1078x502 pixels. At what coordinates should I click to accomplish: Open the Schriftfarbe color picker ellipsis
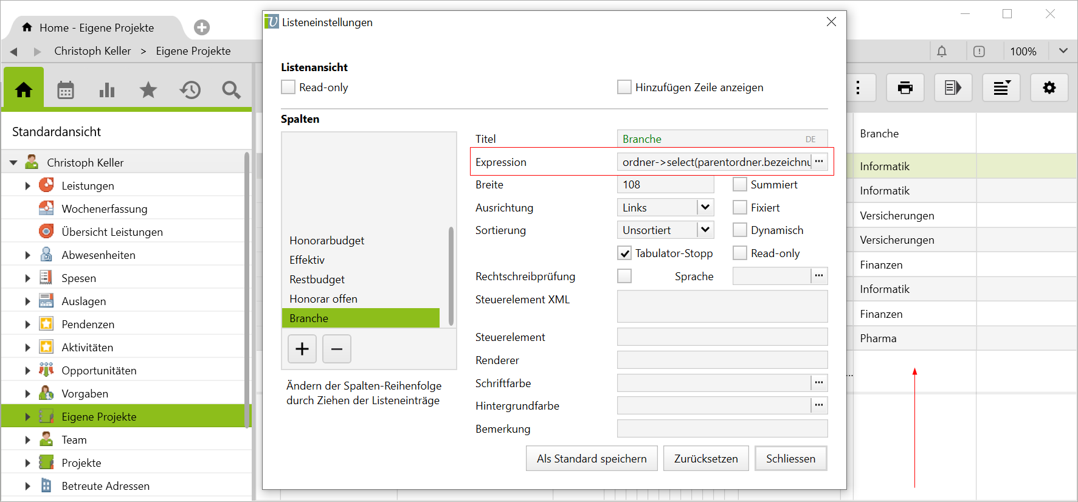pos(819,383)
